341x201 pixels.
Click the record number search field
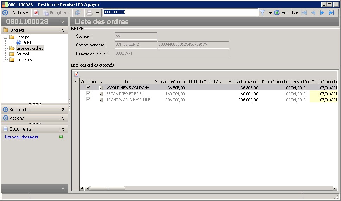180,12
